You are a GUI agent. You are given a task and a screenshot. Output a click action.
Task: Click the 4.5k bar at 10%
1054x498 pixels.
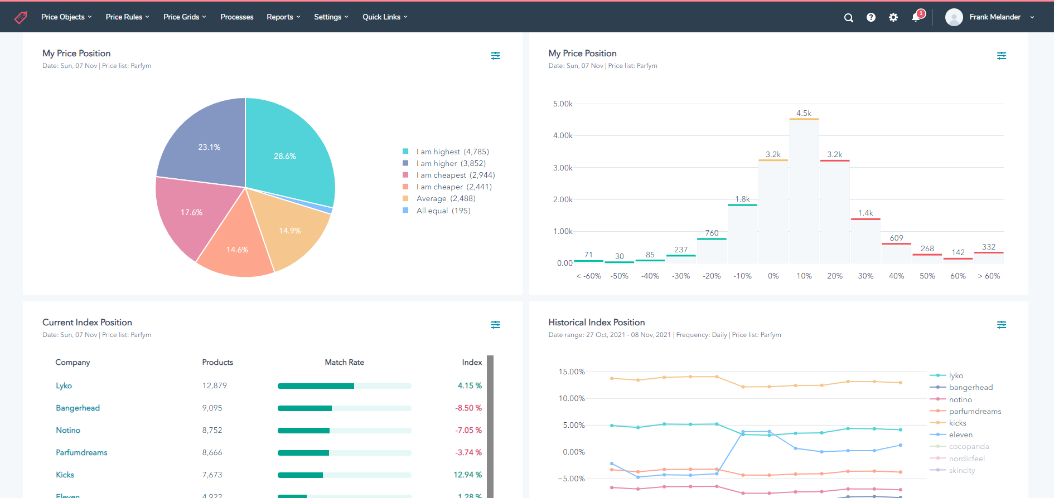(x=804, y=191)
